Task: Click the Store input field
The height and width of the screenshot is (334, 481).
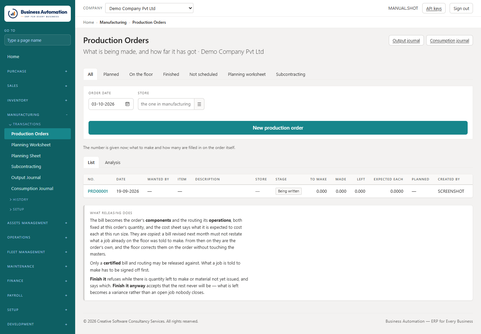Action: (x=166, y=104)
